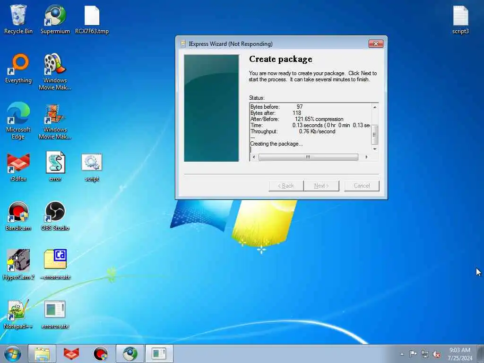Open the taskbar clock and date
This screenshot has height=363, width=484.
[x=460, y=354]
